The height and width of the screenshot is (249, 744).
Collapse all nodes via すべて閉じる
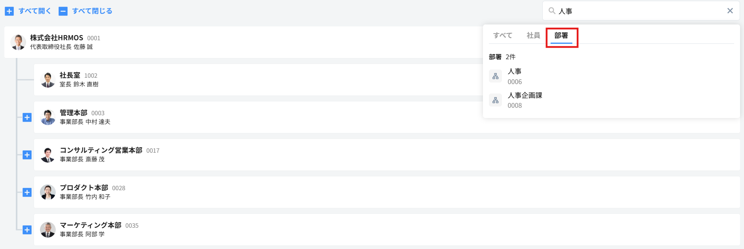[92, 11]
